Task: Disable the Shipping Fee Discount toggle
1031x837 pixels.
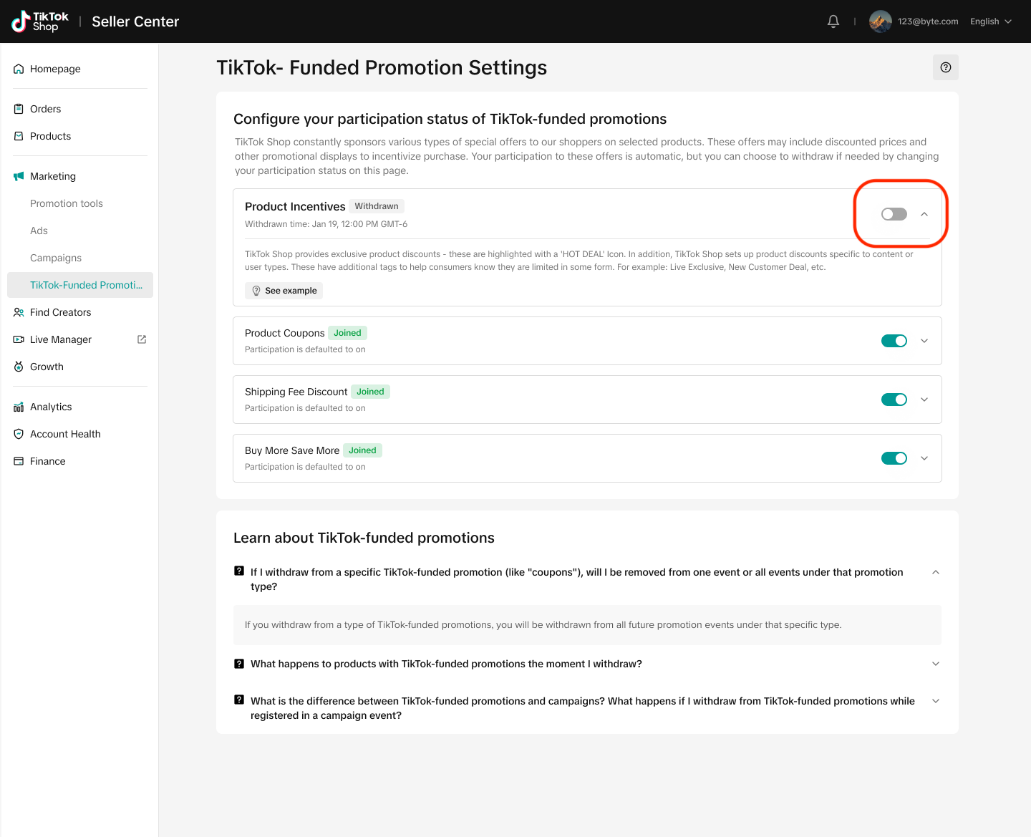Action: 894,400
